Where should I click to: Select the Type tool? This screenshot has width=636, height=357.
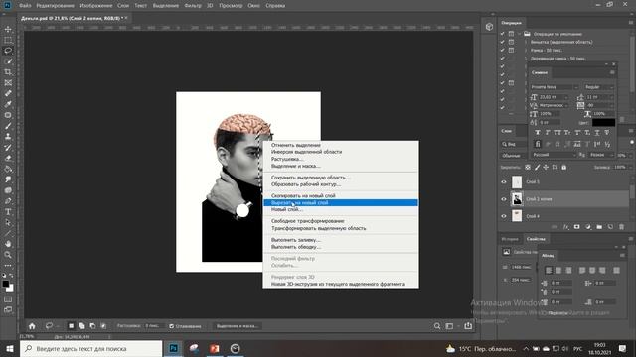tap(8, 211)
